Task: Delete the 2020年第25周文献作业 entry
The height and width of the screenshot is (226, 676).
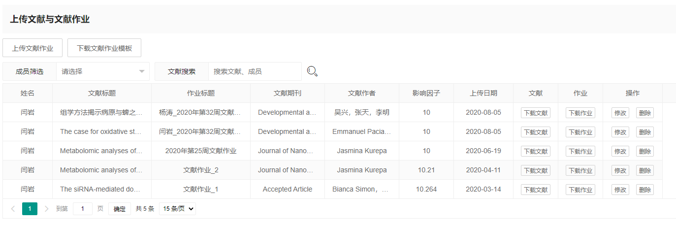Action: 645,151
